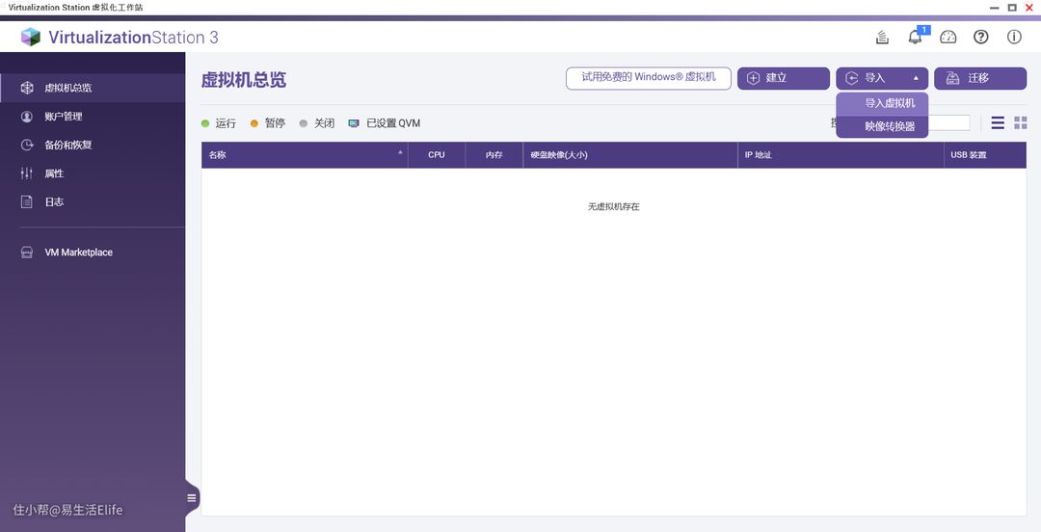Open the about info icon
The image size is (1041, 532).
pos(1014,38)
